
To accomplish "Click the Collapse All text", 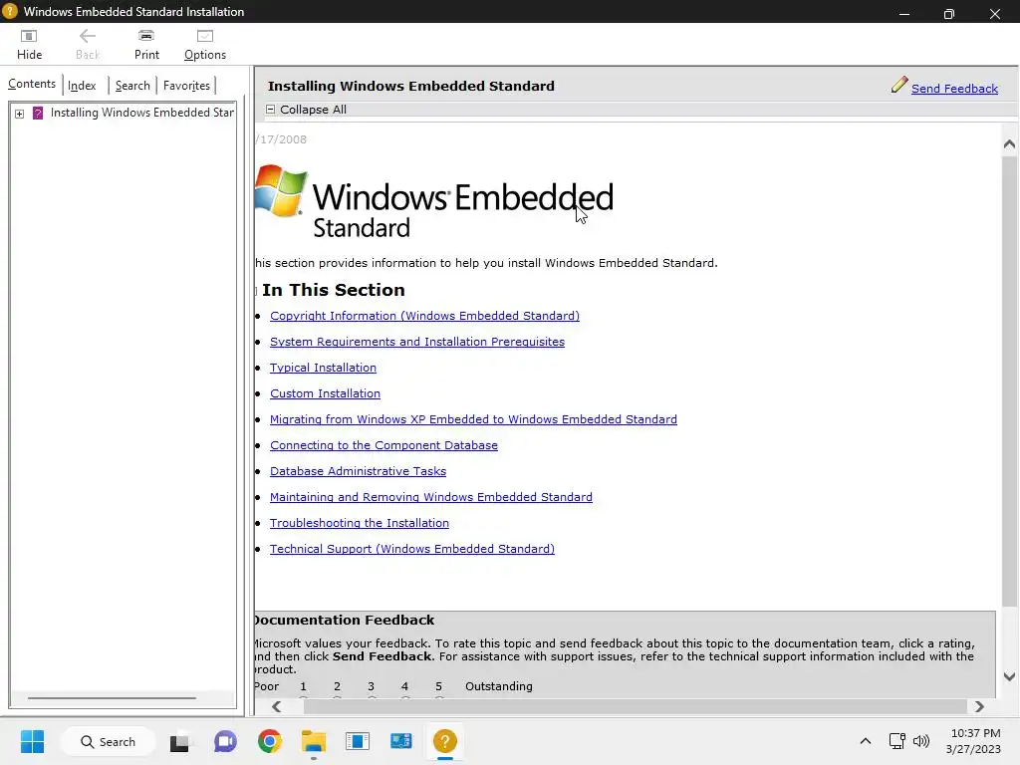I will click(x=313, y=110).
